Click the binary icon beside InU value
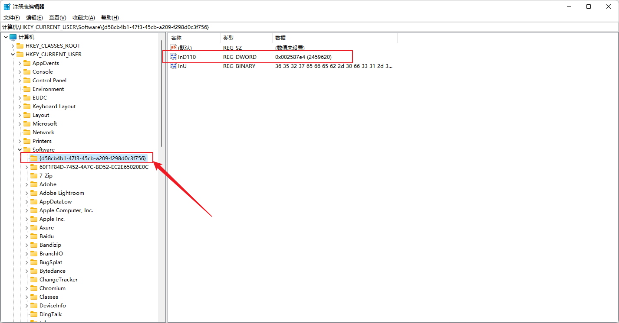Viewport: 619px width, 323px height. [174, 66]
